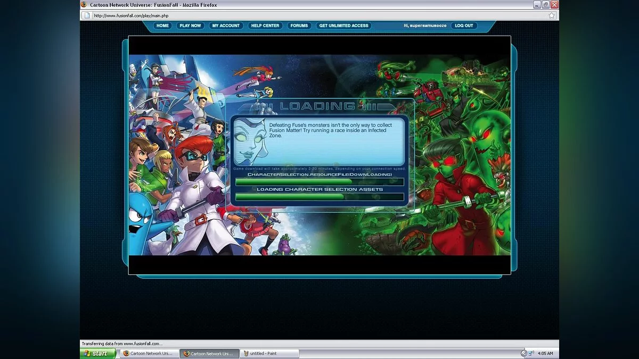Click the 'Game download will take approximately' notice
This screenshot has height=359, width=639.
(319, 169)
